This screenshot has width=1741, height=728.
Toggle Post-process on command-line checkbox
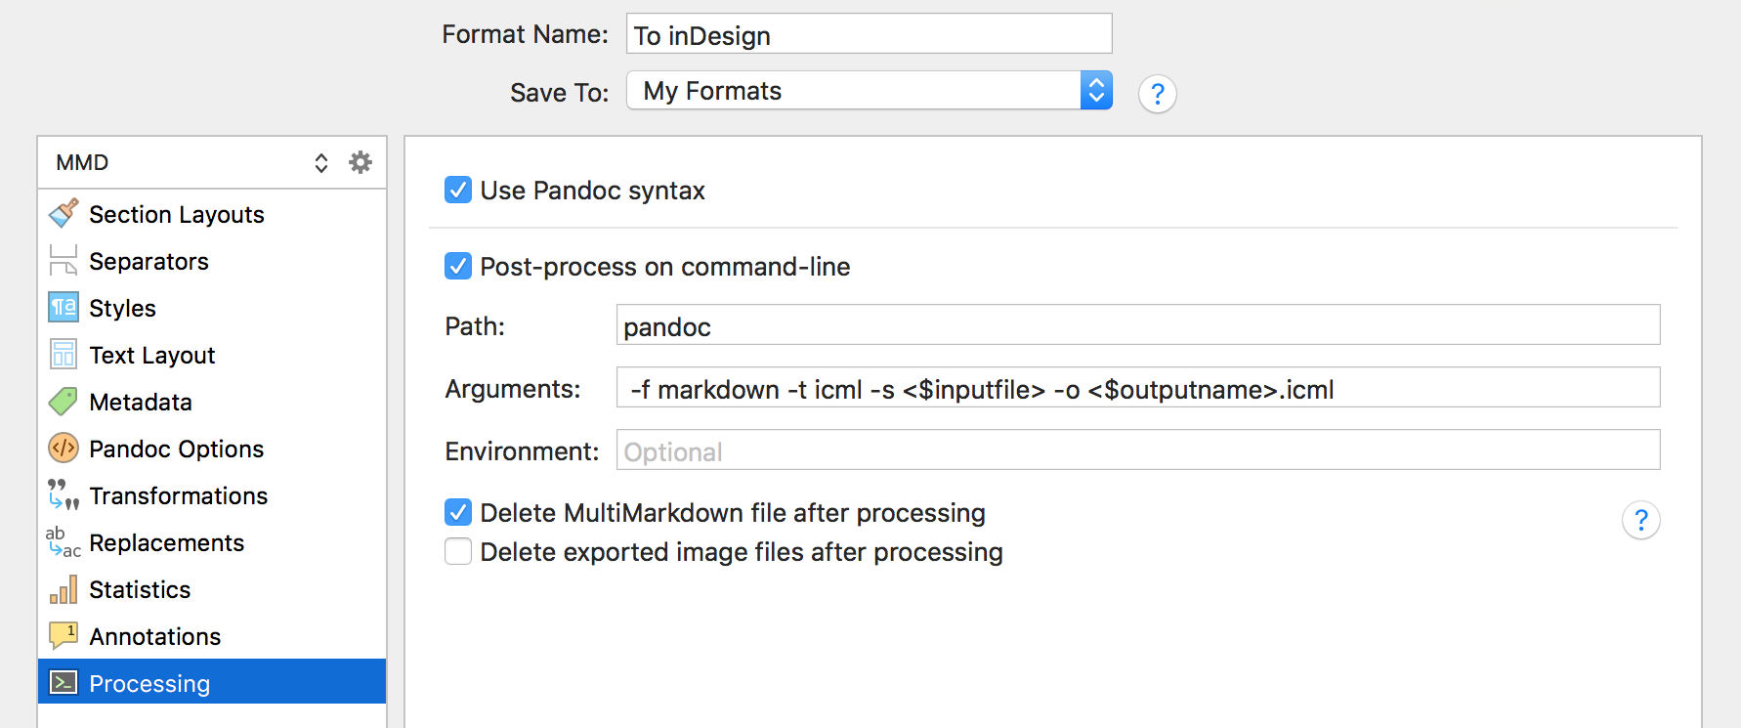458,266
